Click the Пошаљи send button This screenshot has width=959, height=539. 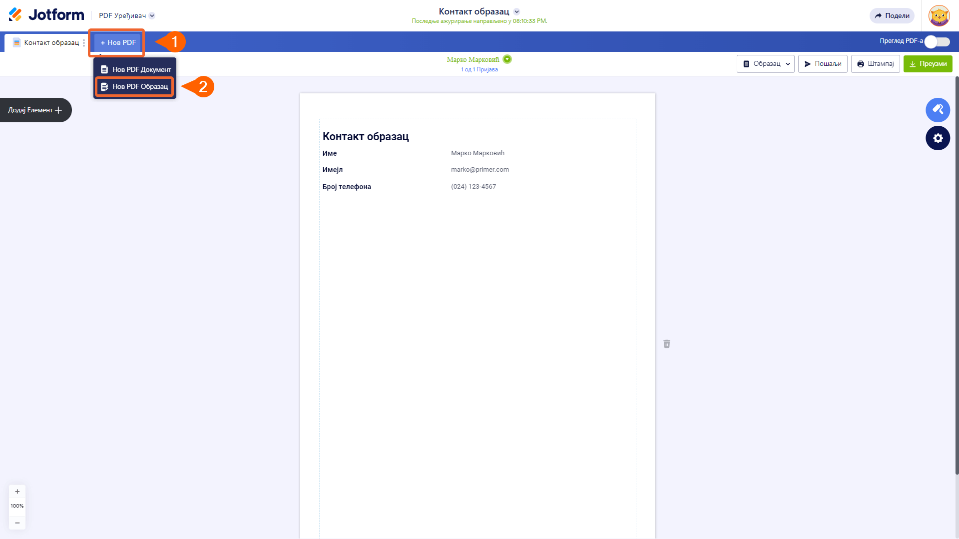click(x=822, y=64)
